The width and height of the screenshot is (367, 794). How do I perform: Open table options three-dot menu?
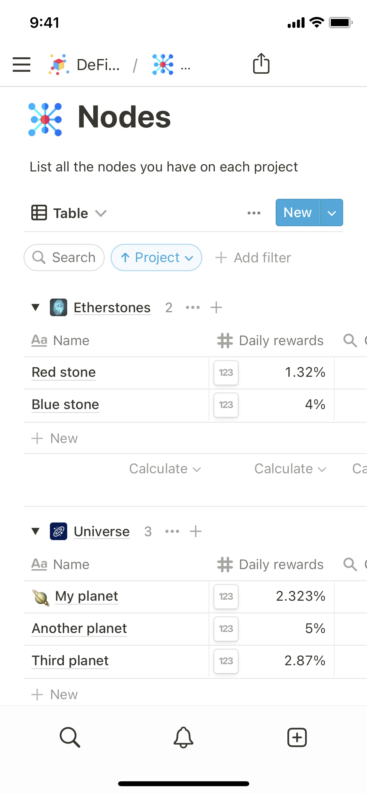pos(254,213)
